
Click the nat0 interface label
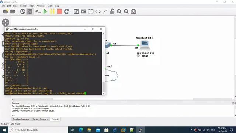110,66
